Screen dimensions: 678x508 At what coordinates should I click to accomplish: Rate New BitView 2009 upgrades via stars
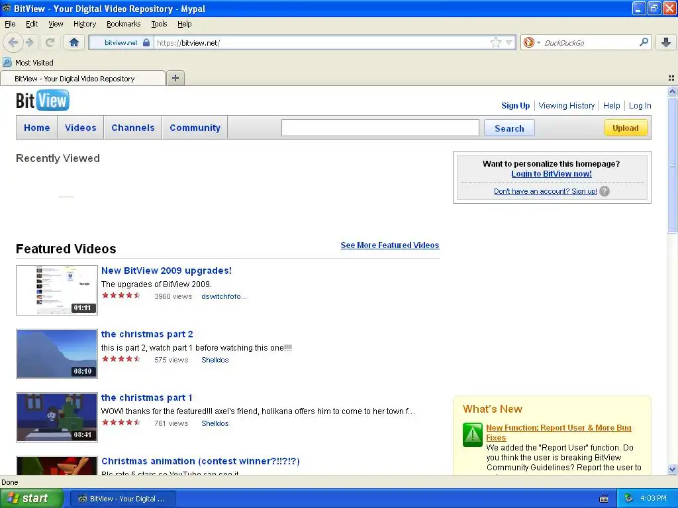121,296
